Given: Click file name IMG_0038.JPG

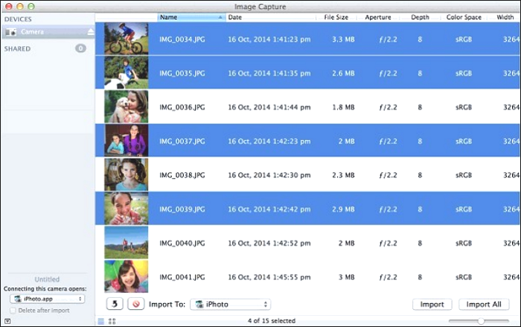Looking at the screenshot, I should (x=182, y=175).
